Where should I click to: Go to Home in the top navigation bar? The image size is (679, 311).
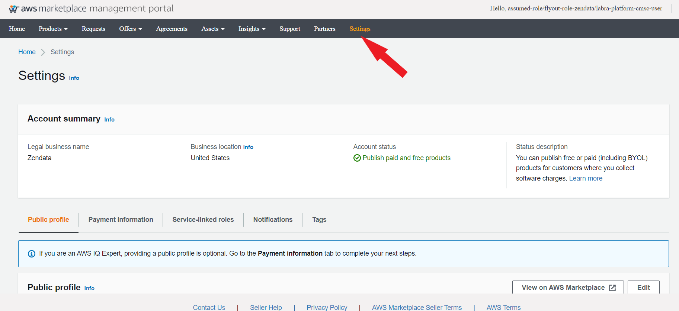click(x=17, y=29)
